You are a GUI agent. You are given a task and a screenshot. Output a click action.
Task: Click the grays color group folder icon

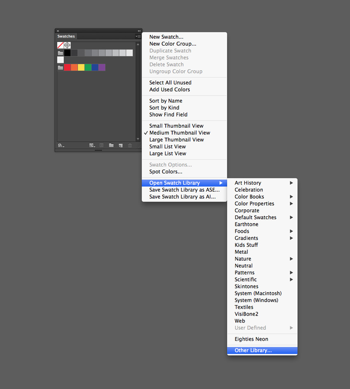click(61, 53)
